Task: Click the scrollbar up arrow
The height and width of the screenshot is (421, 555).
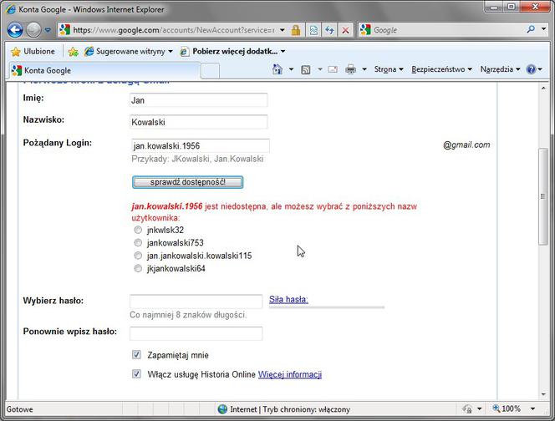Action: click(543, 88)
